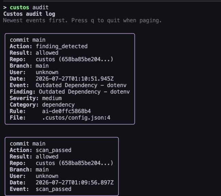Screen dimensions: 221x196
Task: Click file path .custos/config.json:4
Action: tap(76, 118)
